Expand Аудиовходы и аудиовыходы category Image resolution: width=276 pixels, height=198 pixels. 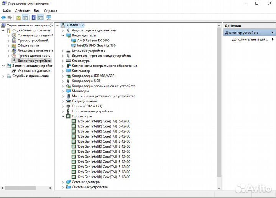tap(63, 30)
